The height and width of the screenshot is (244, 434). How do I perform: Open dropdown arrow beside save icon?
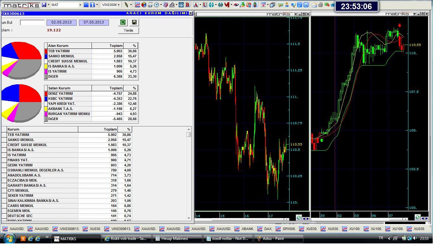(x=48, y=5)
